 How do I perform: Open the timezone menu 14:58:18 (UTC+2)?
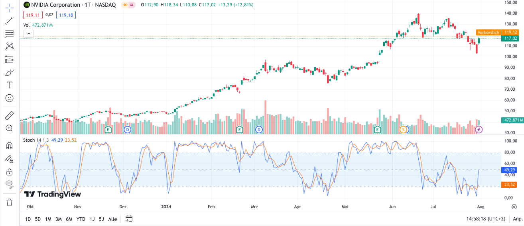click(485, 219)
